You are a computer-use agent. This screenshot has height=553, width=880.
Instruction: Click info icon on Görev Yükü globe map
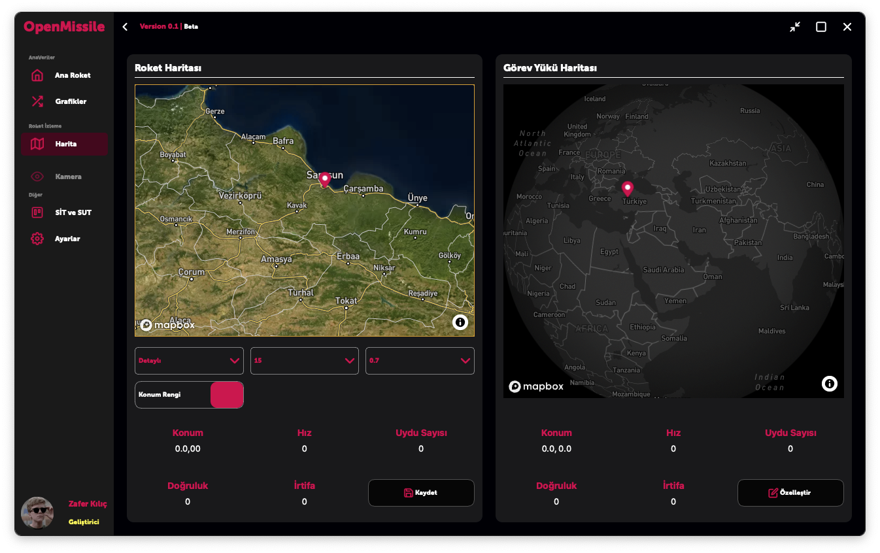point(829,384)
